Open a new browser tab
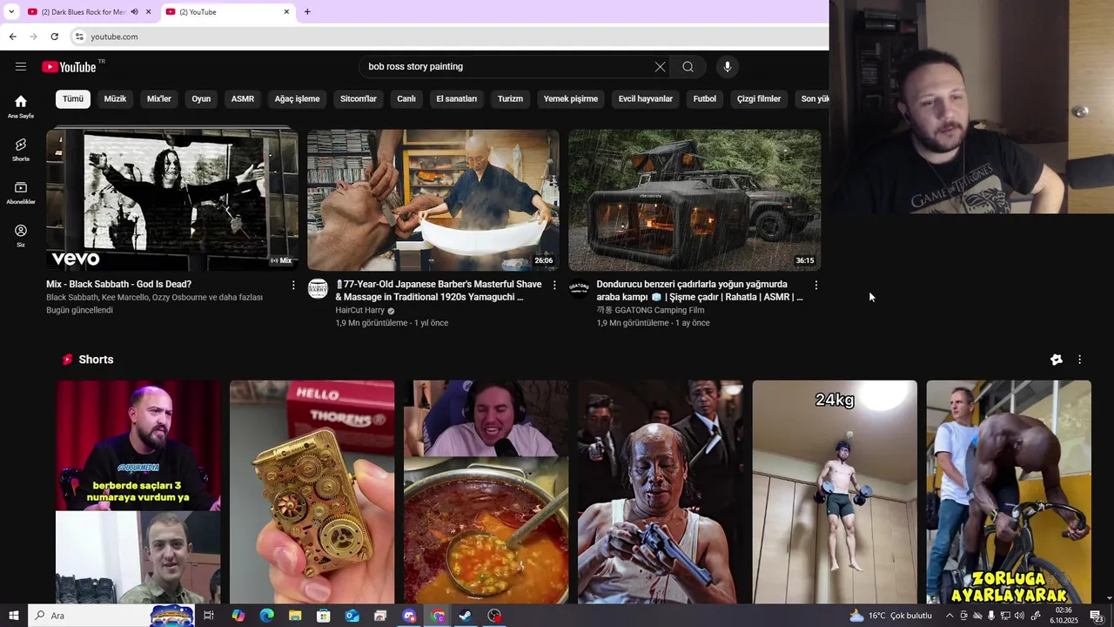 307,11
